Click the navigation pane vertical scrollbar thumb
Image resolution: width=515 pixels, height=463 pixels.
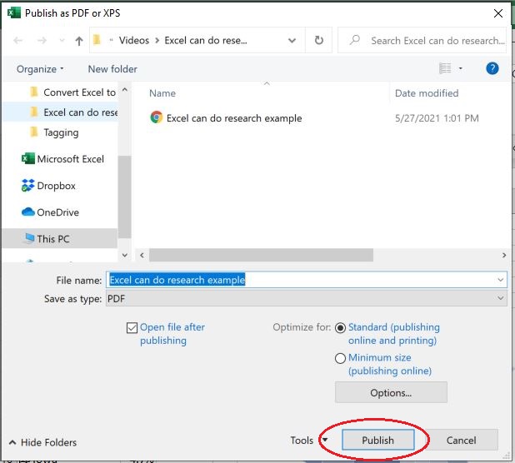125,197
